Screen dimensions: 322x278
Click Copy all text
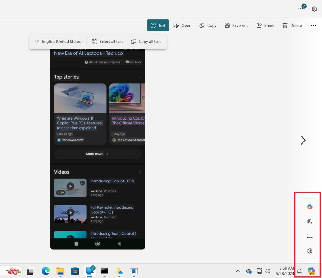[x=146, y=41]
